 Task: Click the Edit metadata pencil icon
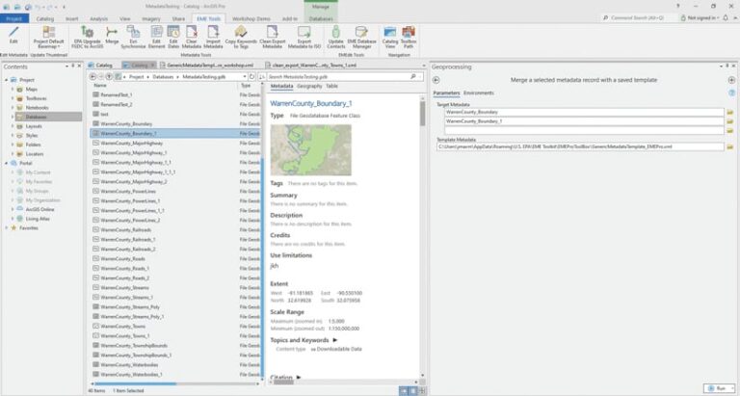13,34
